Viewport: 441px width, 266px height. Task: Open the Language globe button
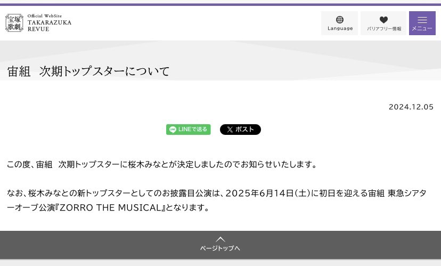click(340, 23)
